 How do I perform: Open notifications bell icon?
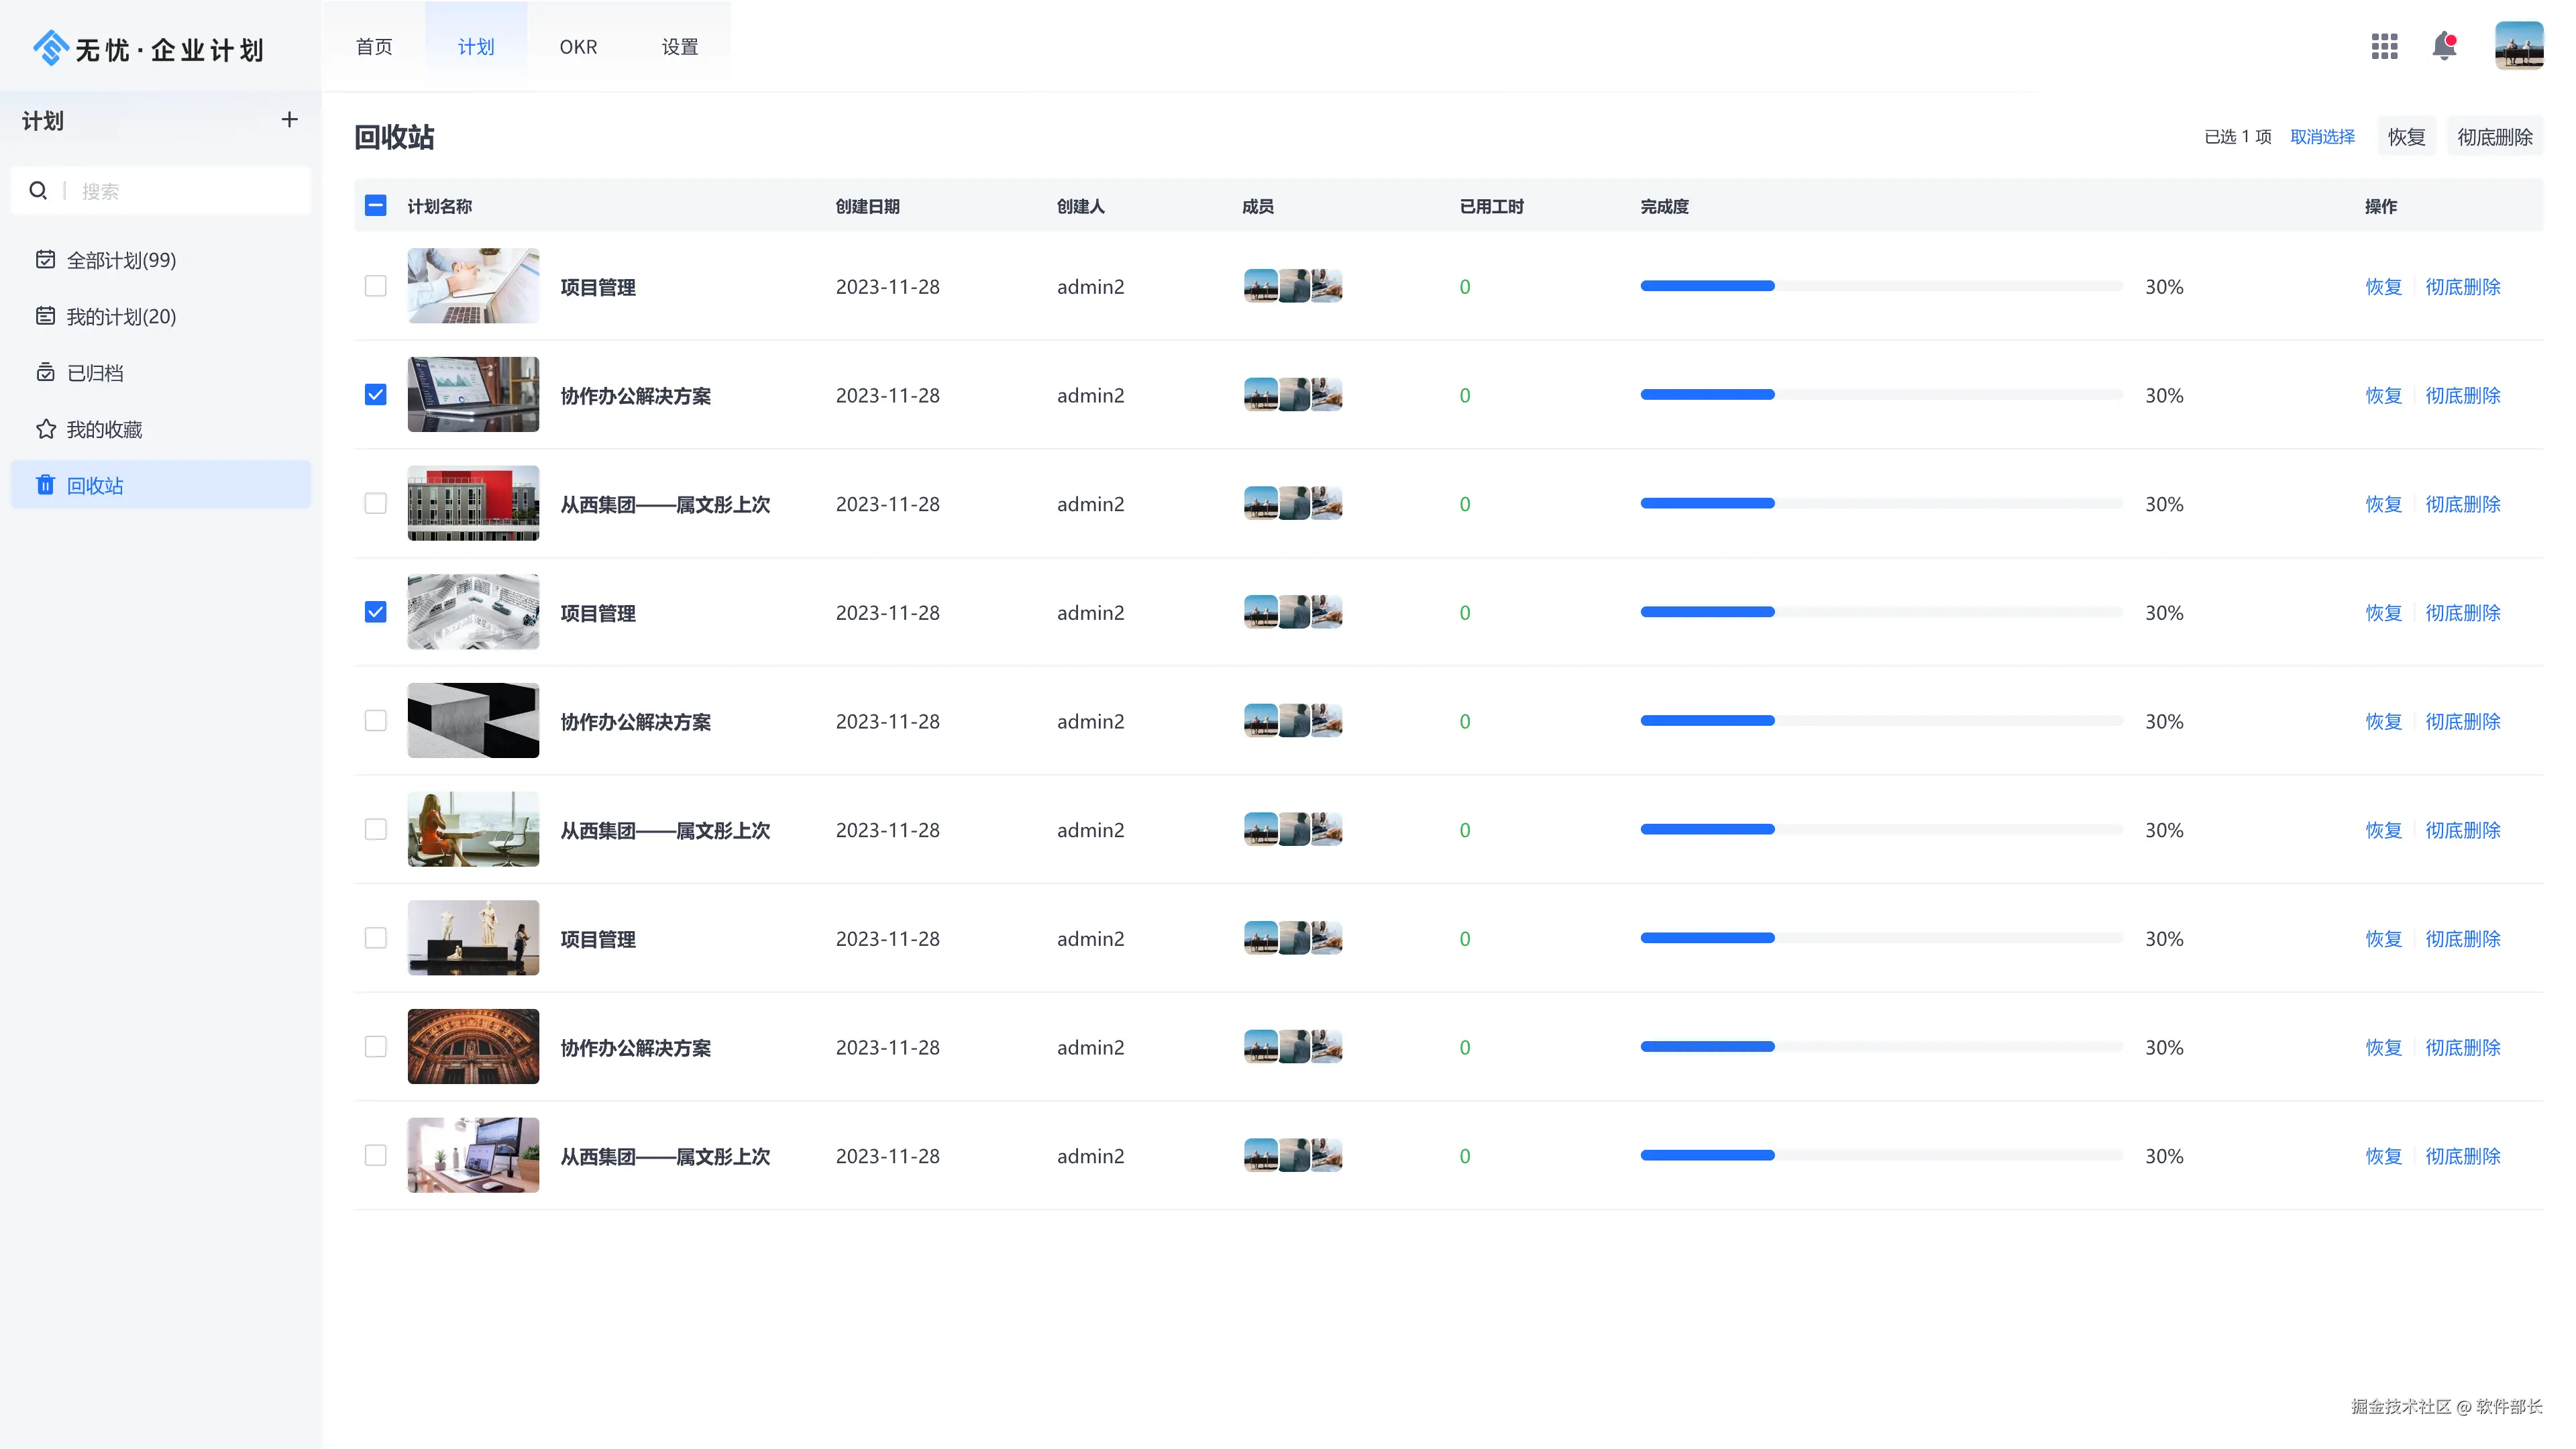[x=2444, y=46]
